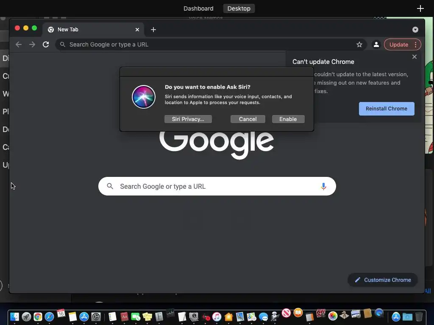Open the Downloads folder in the dock
The height and width of the screenshot is (325, 434).
407,317
